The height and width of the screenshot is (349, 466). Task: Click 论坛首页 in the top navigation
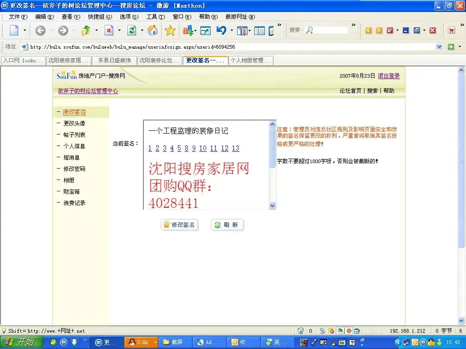(x=350, y=91)
